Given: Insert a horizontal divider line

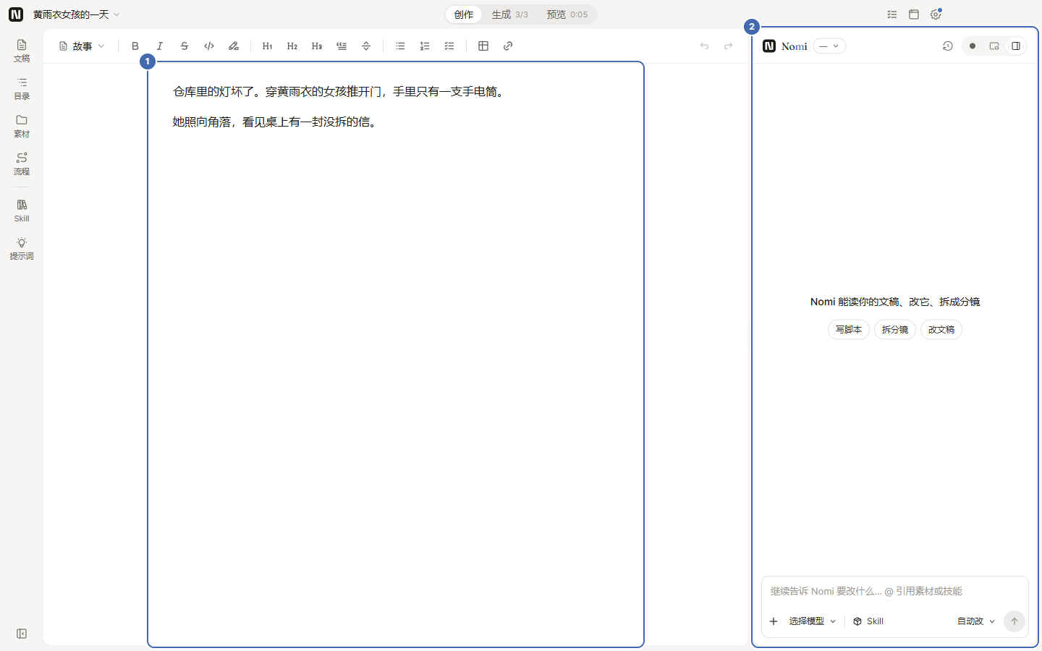Looking at the screenshot, I should 366,46.
